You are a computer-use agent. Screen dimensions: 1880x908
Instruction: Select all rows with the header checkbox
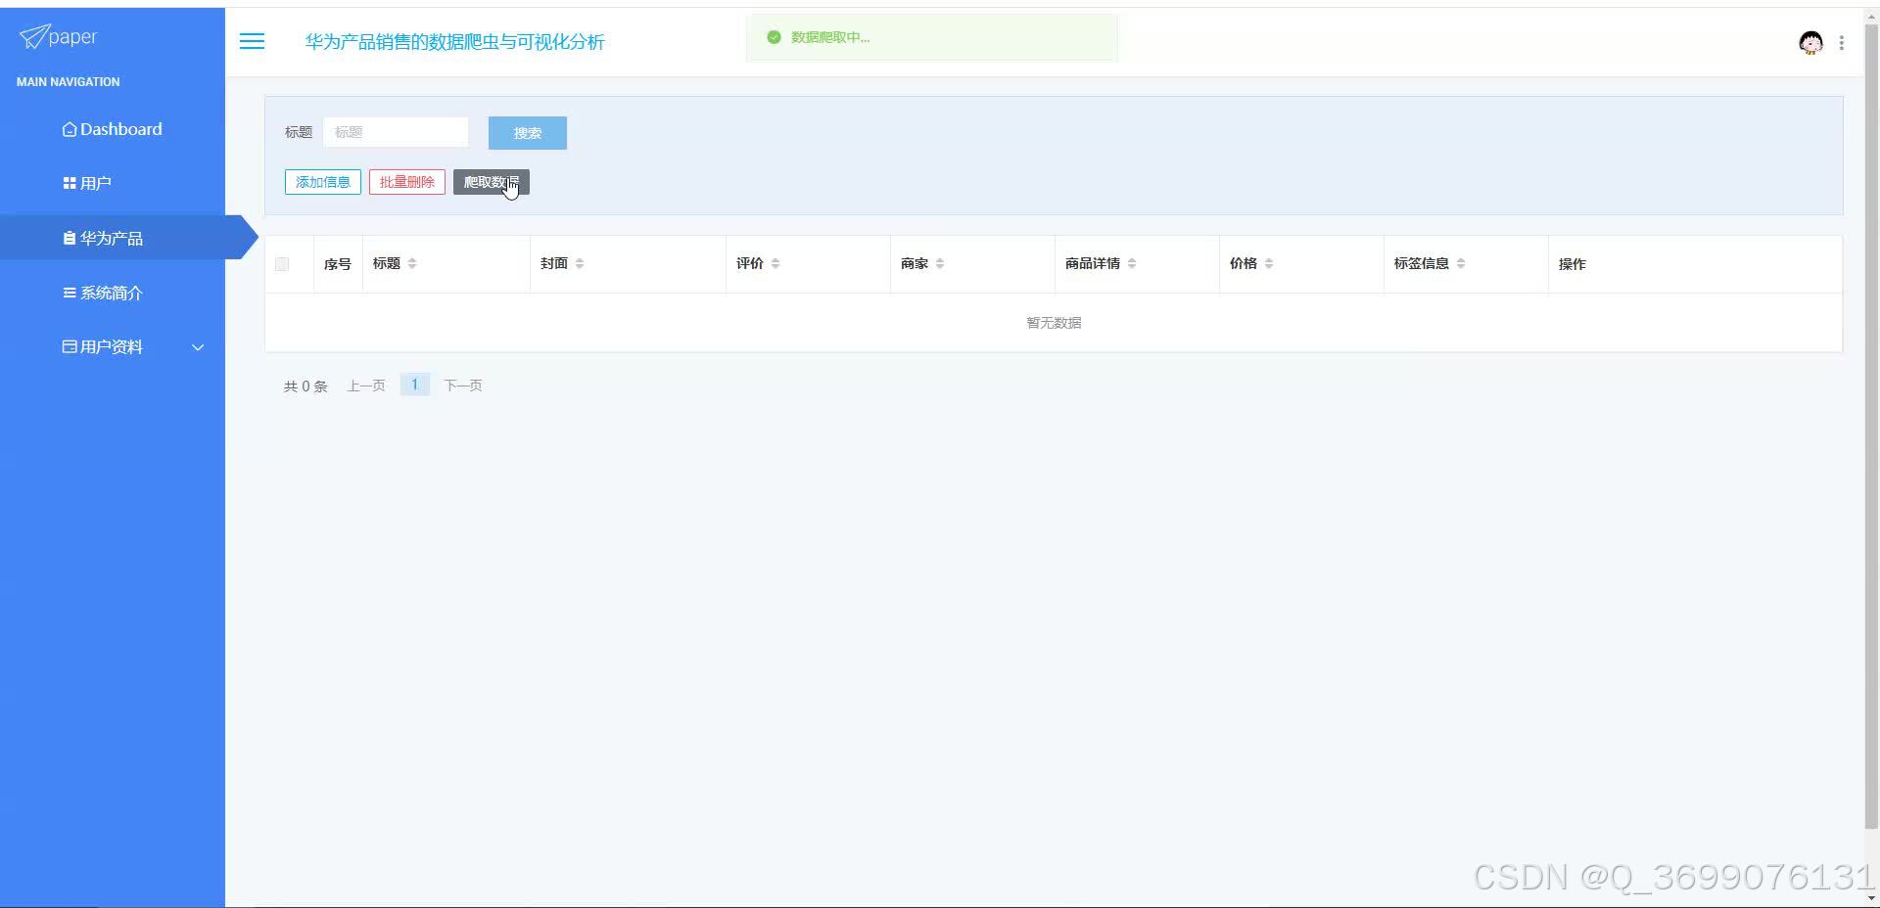[282, 264]
